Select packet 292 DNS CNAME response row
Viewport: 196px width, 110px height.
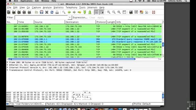click(84, 39)
